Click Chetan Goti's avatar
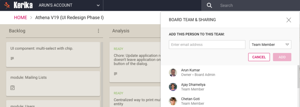300x107 pixels. pyautogui.click(x=173, y=101)
